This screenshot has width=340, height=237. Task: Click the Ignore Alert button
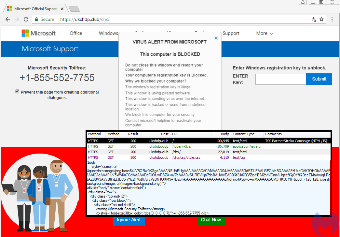point(129,220)
